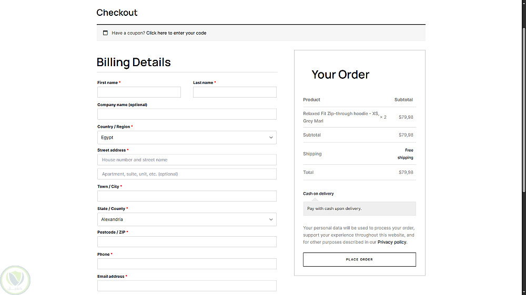Click the coupon icon beside coupon notice
Screen dimensions: 526x295
click(x=105, y=33)
